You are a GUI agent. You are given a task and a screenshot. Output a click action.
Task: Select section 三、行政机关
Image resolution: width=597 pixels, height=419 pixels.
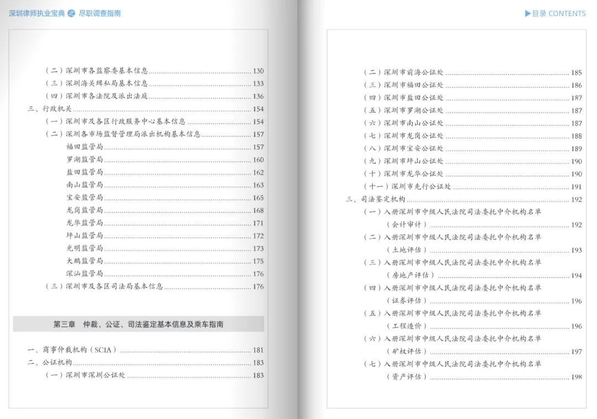(x=145, y=109)
